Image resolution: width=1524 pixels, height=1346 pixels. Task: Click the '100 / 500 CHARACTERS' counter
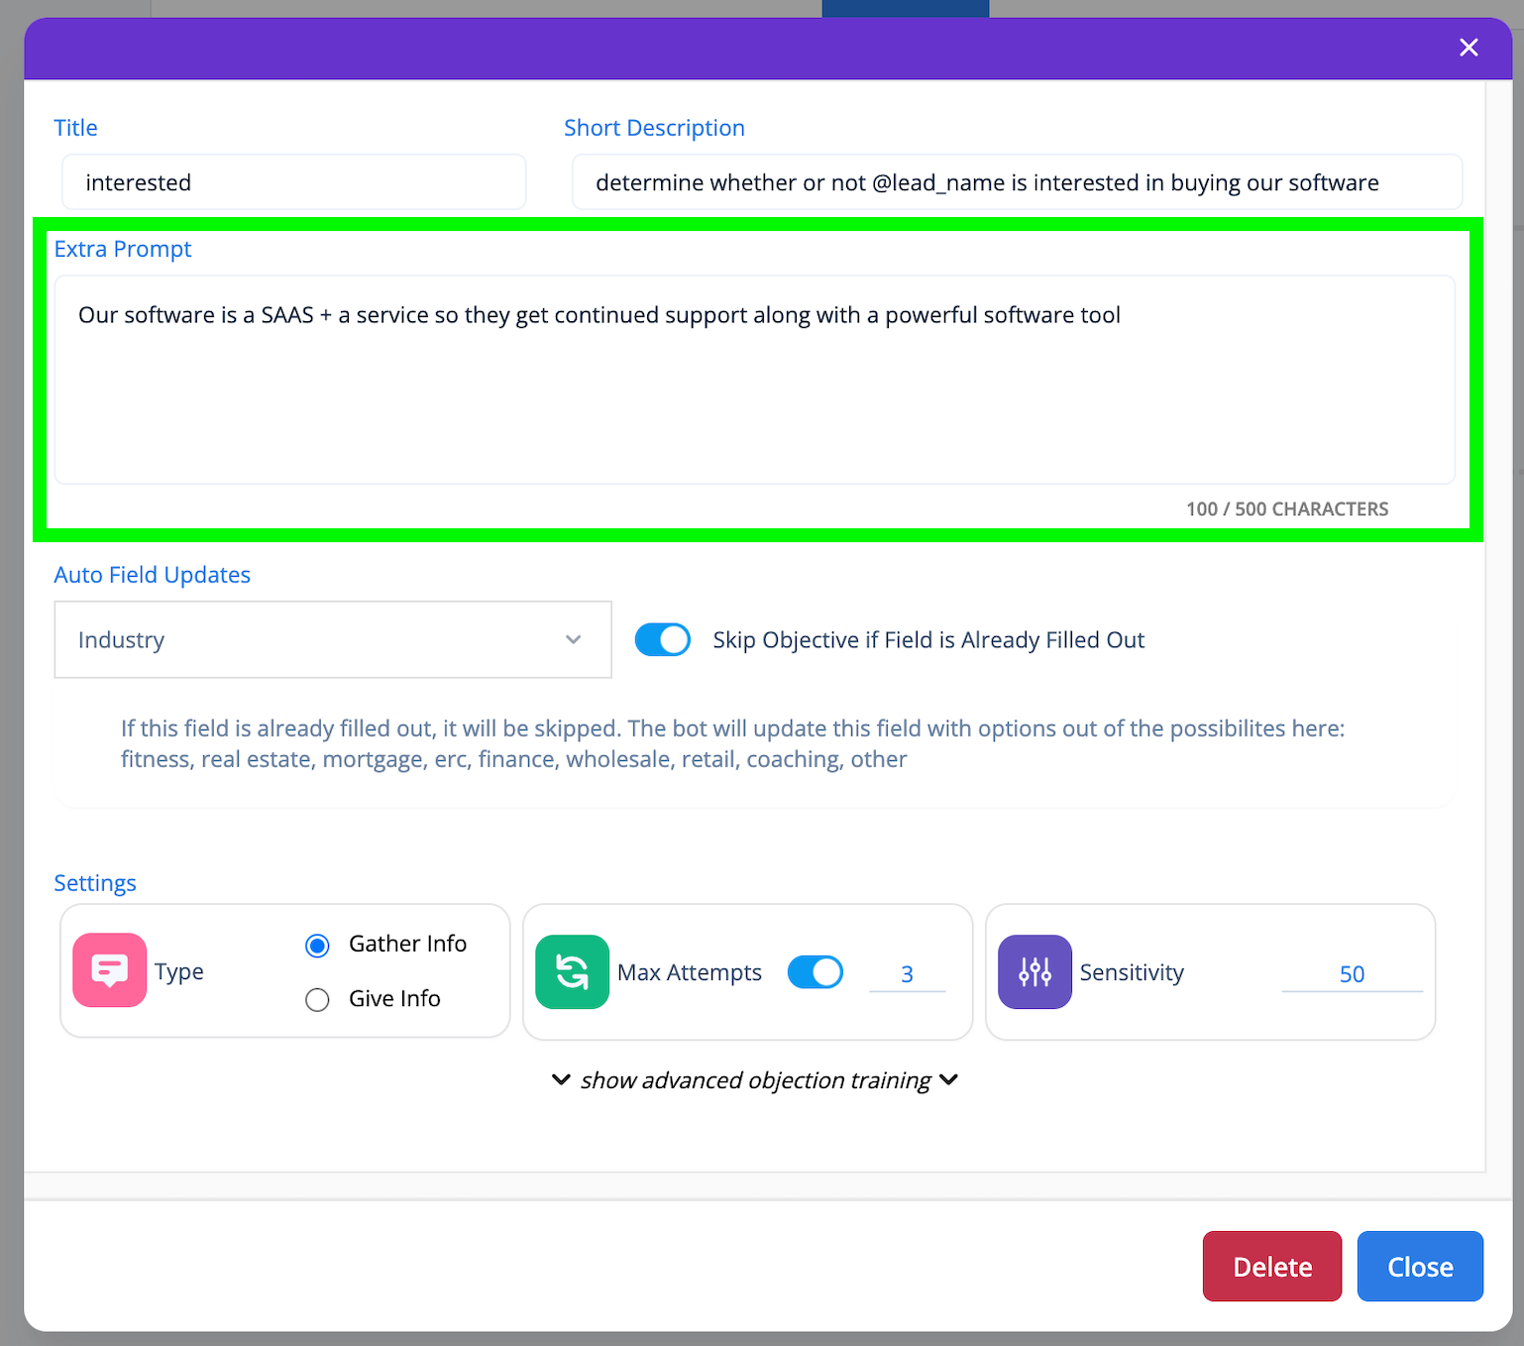click(1287, 508)
